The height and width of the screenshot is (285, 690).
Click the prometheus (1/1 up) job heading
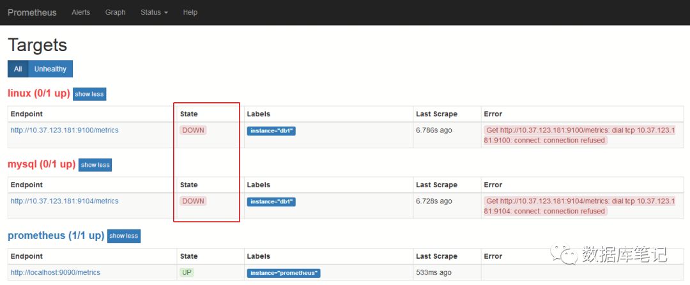[56, 235]
